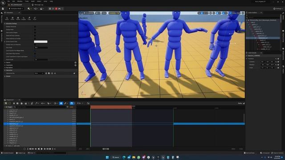Stop play session with red stop button
The width and height of the screenshot is (285, 160).
coord(56,8)
